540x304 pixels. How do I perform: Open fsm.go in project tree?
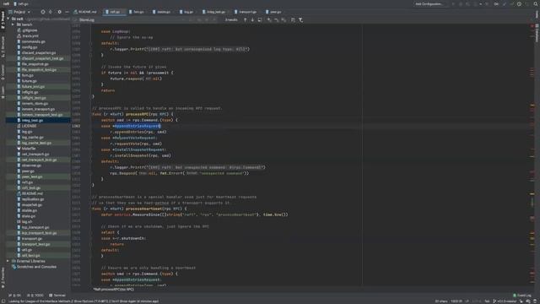coord(25,75)
